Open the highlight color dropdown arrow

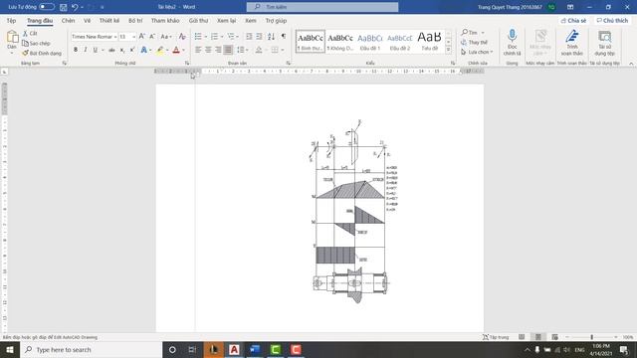click(167, 50)
